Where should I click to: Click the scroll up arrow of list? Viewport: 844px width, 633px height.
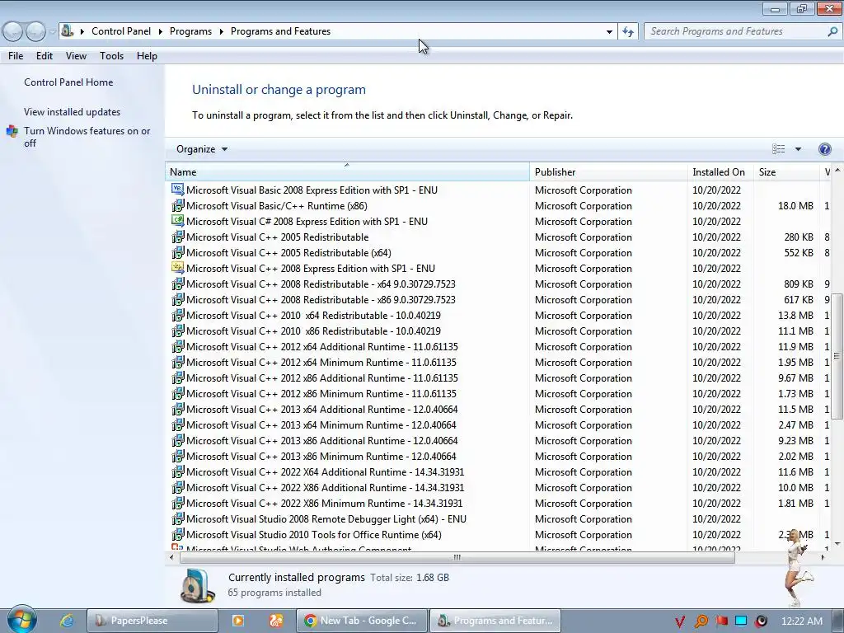837,171
